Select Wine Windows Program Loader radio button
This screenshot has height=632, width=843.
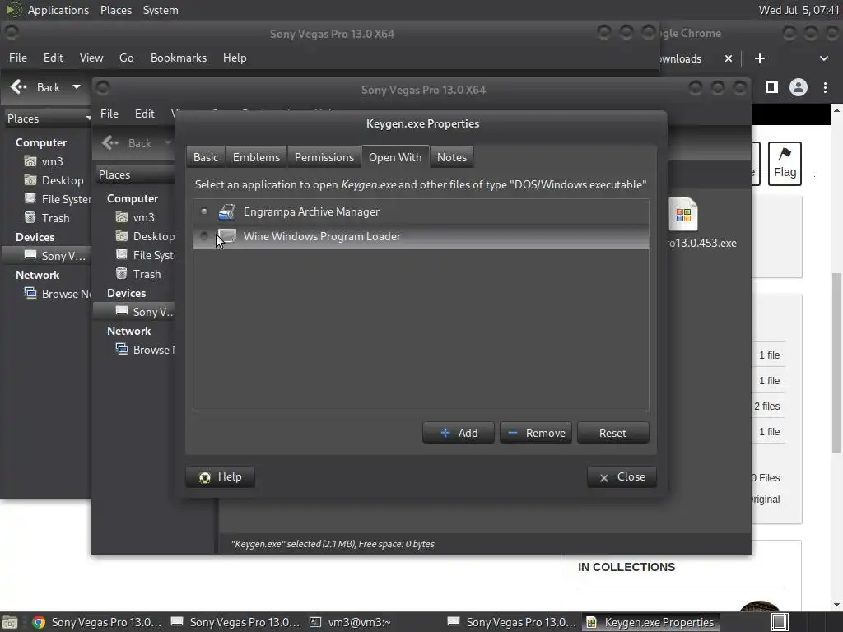pyautogui.click(x=204, y=236)
